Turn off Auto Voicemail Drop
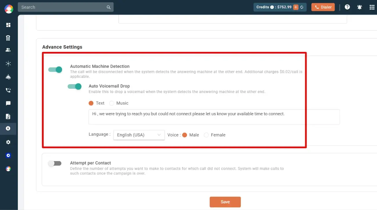Viewport: 377px width, 210px height. pyautogui.click(x=74, y=86)
